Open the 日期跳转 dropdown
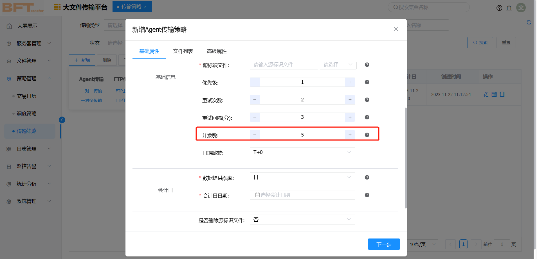This screenshot has height=259, width=537. 302,152
